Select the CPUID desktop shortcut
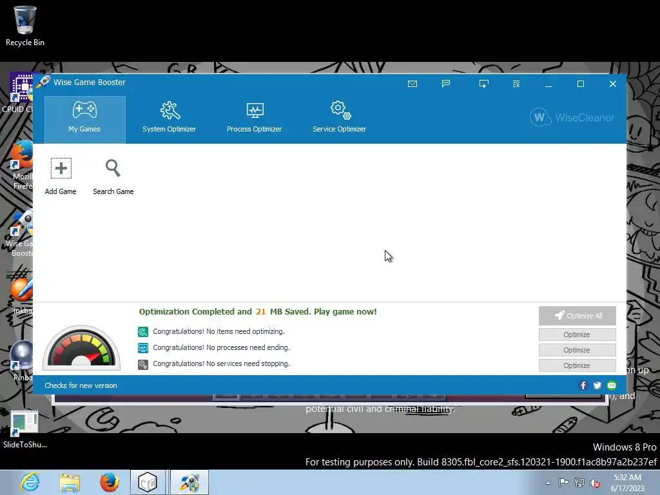The width and height of the screenshot is (660, 495). 19,93
